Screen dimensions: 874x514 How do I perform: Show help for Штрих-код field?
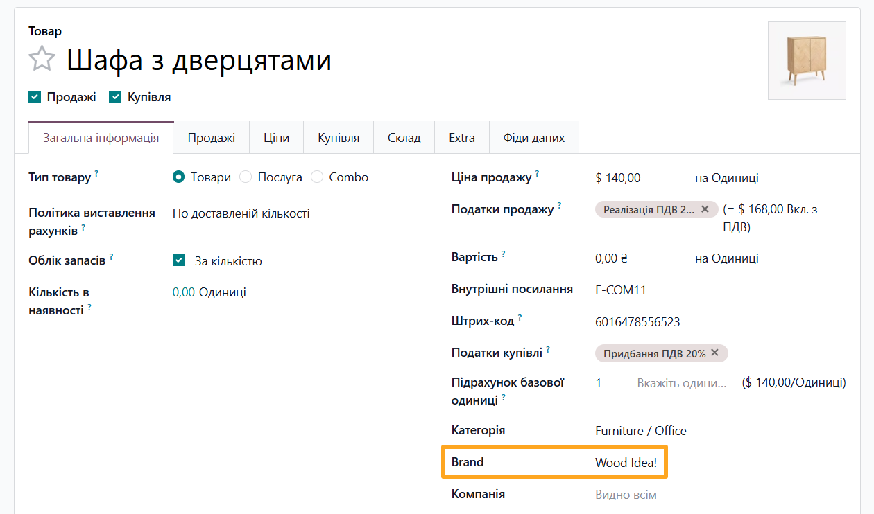[x=520, y=318]
